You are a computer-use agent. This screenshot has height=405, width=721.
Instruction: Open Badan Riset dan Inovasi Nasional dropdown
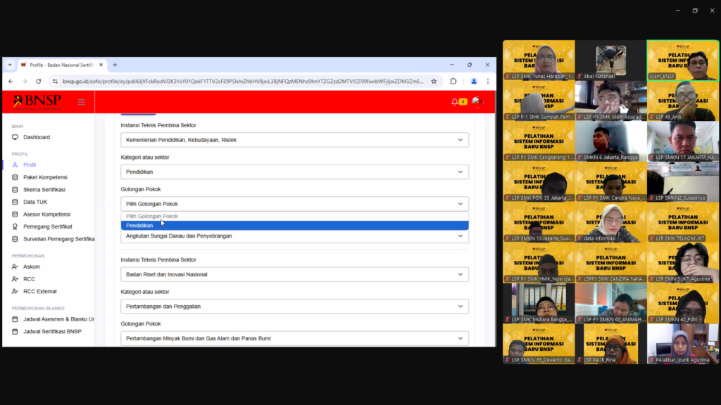point(294,274)
